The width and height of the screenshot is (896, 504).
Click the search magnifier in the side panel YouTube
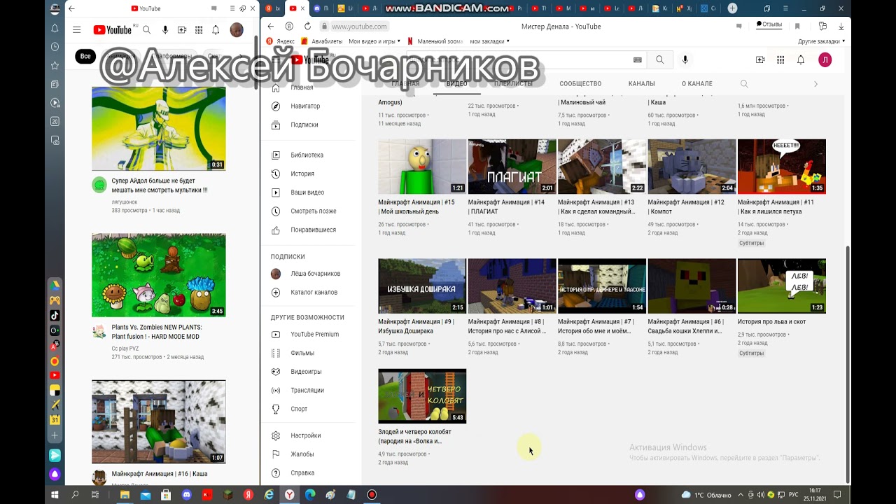146,30
